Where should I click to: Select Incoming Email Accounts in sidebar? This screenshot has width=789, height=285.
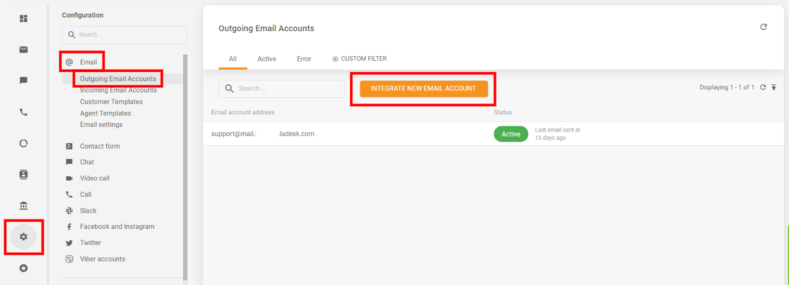pos(118,90)
